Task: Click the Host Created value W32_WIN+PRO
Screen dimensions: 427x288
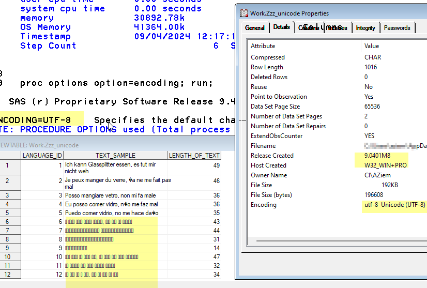Action: [386, 165]
